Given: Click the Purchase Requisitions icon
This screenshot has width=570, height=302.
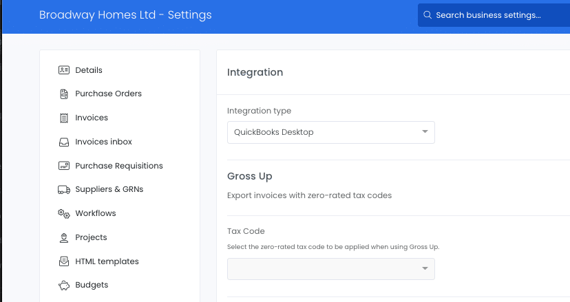Looking at the screenshot, I should 64,166.
